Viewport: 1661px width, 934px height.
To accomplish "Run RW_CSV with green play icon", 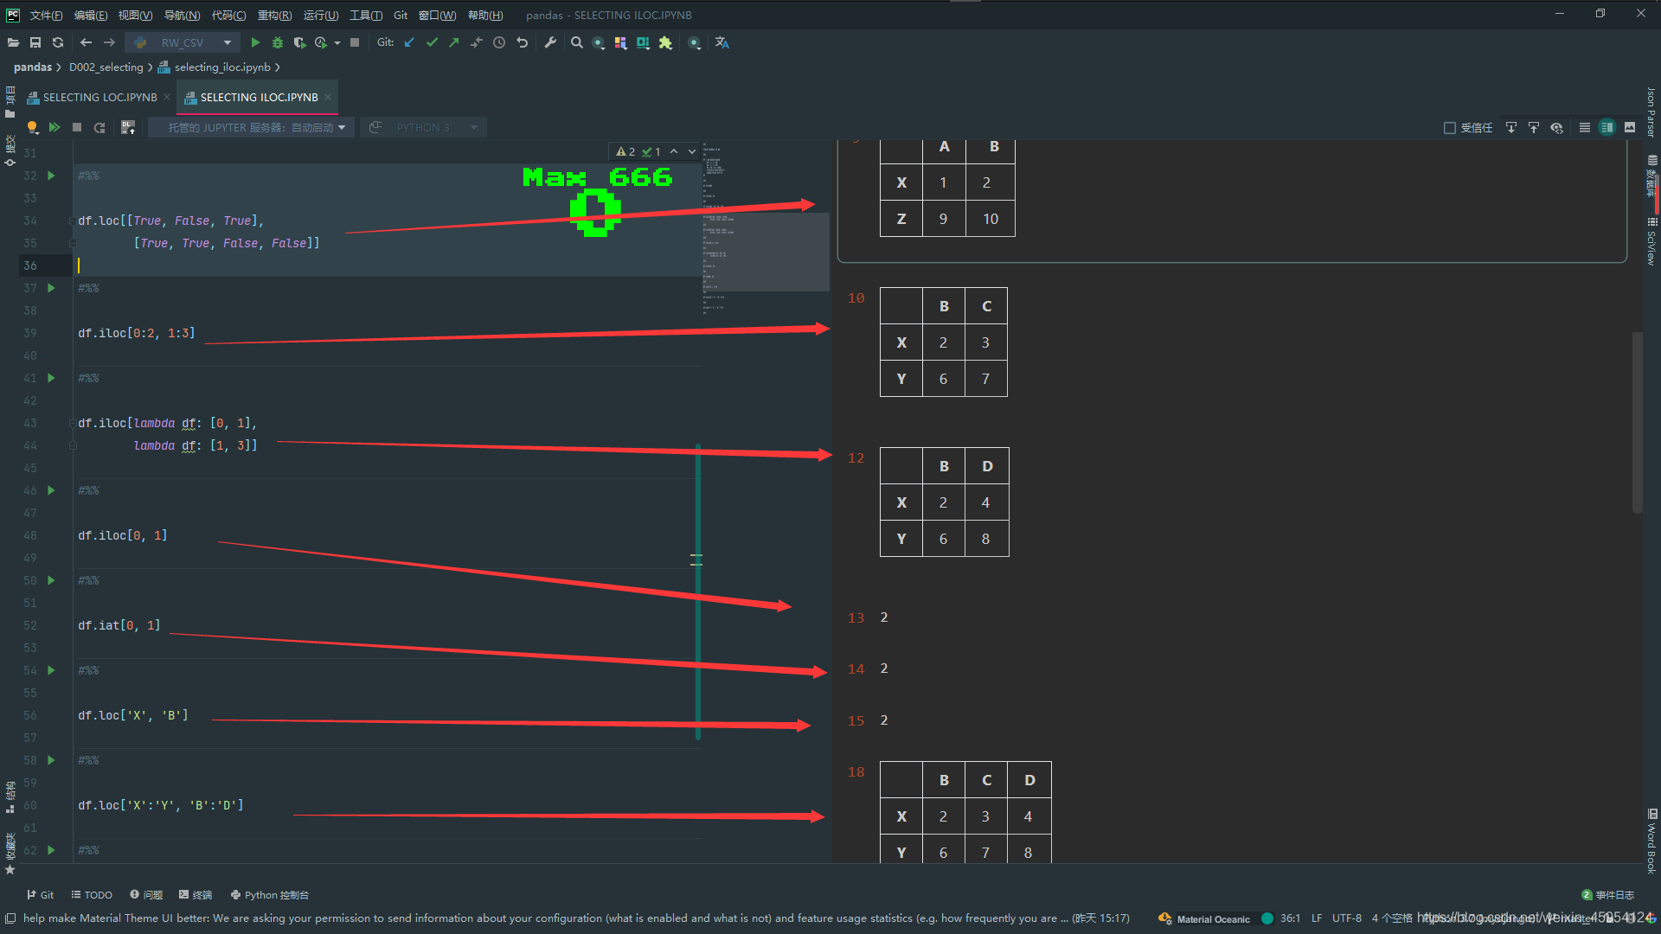I will click(255, 42).
